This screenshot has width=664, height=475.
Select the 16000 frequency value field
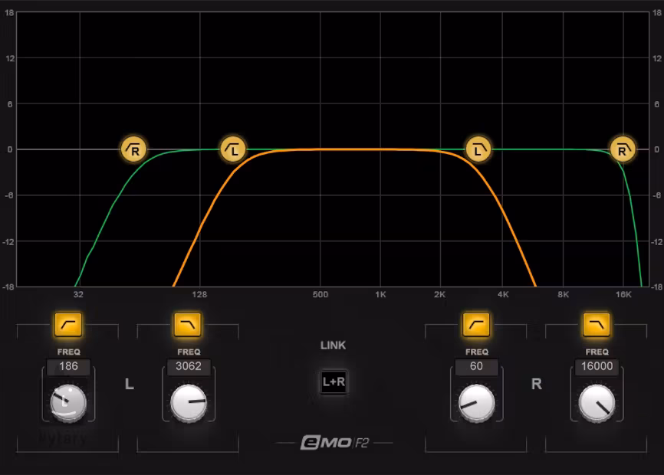(x=597, y=366)
